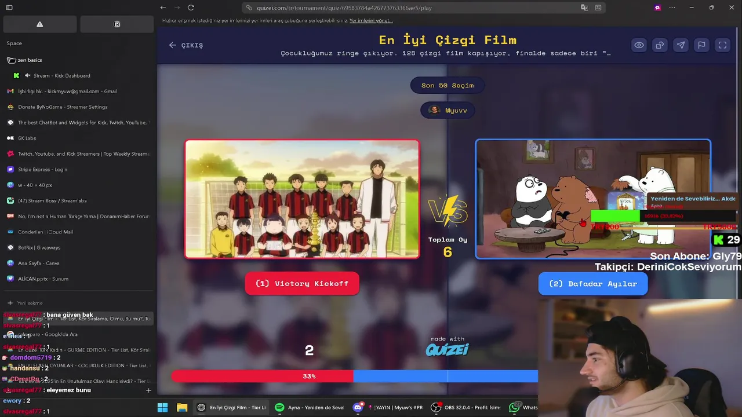Viewport: 742px width, 417px height.
Task: Click Yer imlerini yönet link
Action: (370, 21)
